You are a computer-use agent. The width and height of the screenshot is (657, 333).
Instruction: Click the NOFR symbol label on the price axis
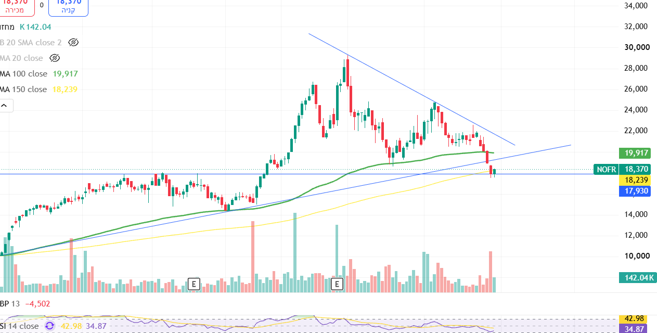click(607, 169)
